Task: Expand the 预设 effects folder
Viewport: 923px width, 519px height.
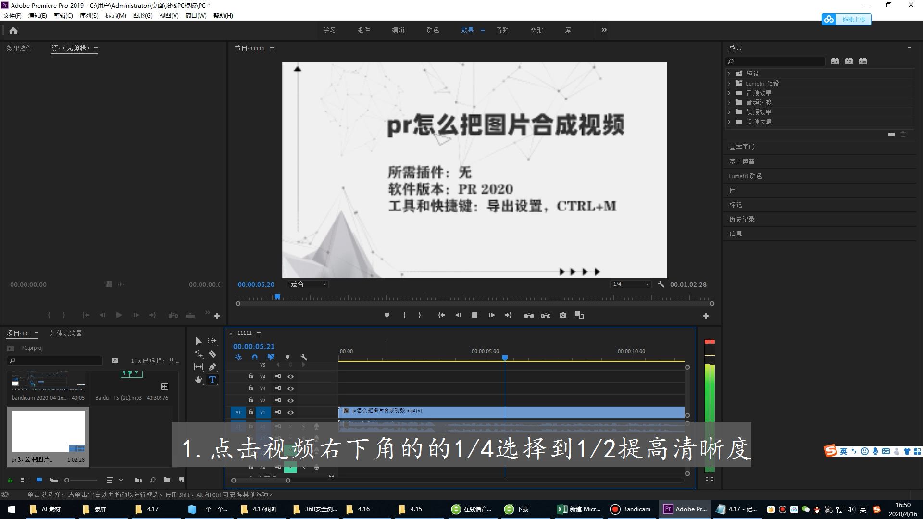Action: (x=729, y=74)
